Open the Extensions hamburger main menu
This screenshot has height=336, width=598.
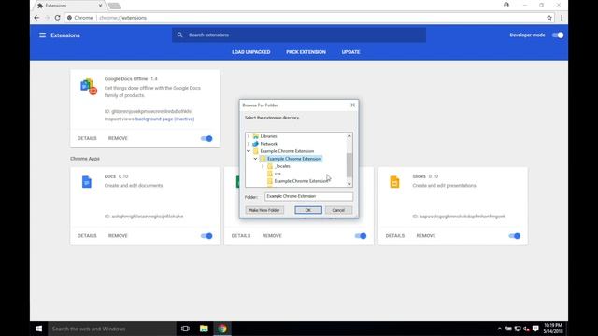(42, 35)
